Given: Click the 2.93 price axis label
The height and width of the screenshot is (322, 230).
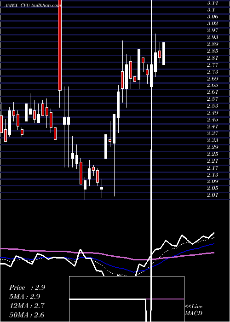Looking at the screenshot, I should coord(213,37).
